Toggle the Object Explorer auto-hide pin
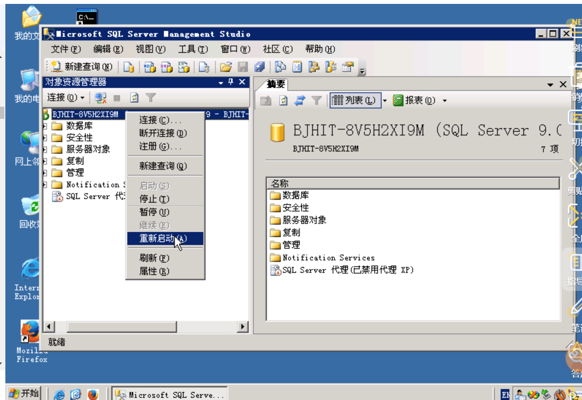Viewport: 582px width, 400px height. (x=231, y=82)
